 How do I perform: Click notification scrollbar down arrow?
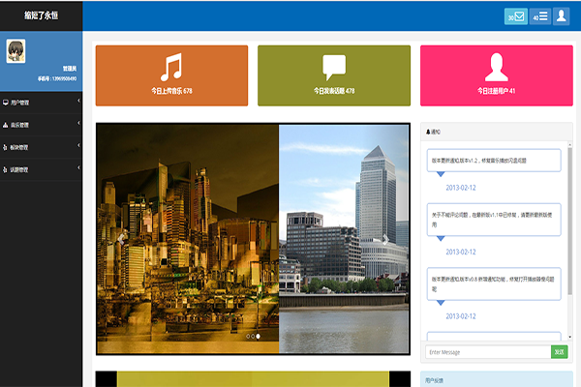pyautogui.click(x=570, y=337)
